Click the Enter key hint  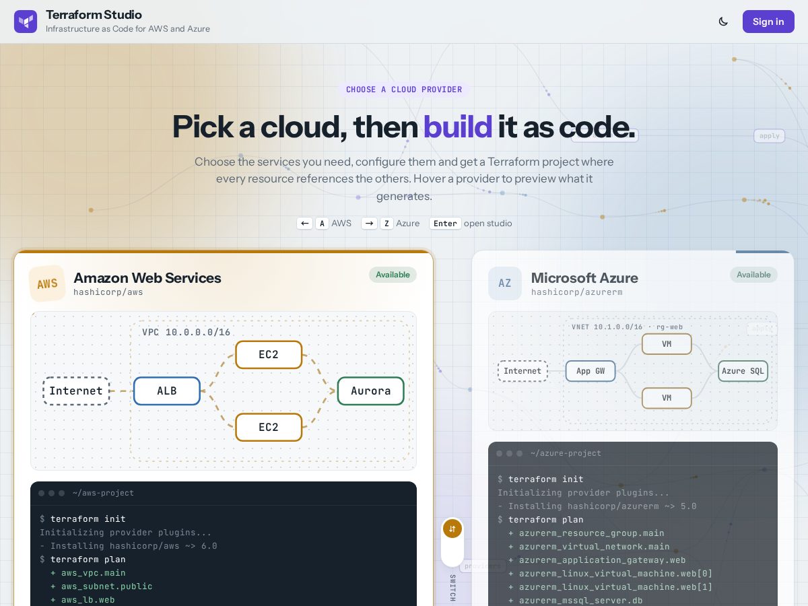(445, 224)
